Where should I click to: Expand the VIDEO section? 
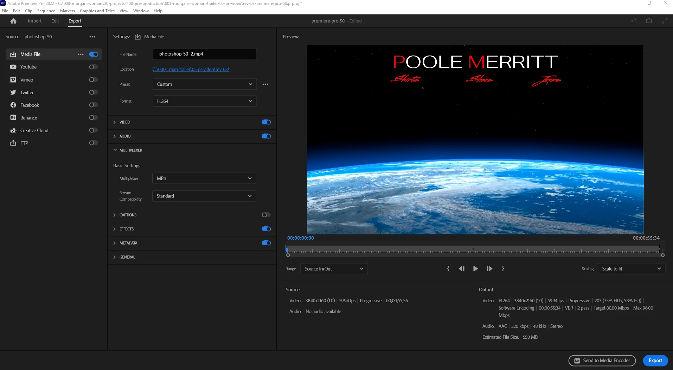click(115, 122)
